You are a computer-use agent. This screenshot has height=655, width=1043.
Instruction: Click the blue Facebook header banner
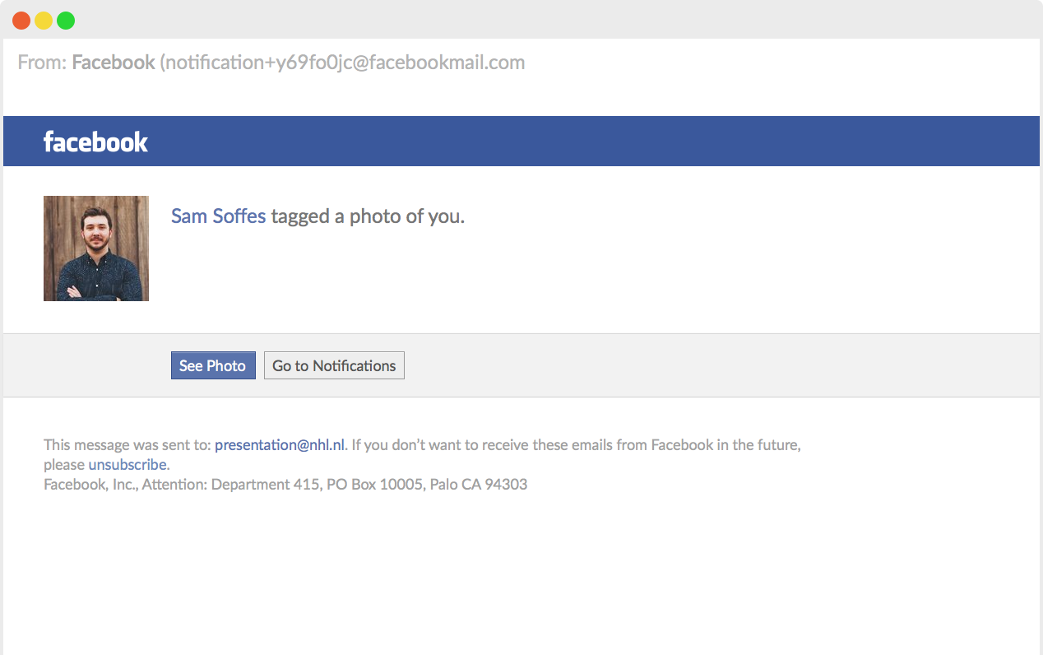click(521, 142)
